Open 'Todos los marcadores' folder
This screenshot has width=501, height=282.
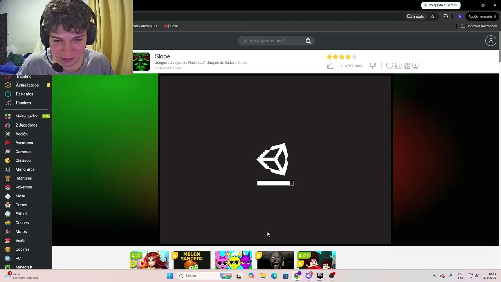[479, 26]
